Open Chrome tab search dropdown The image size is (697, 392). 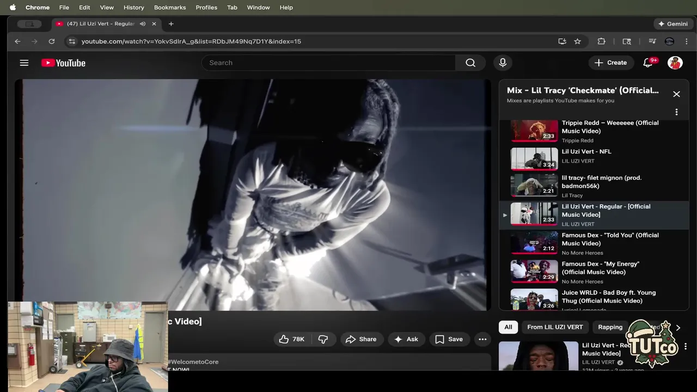(x=29, y=24)
